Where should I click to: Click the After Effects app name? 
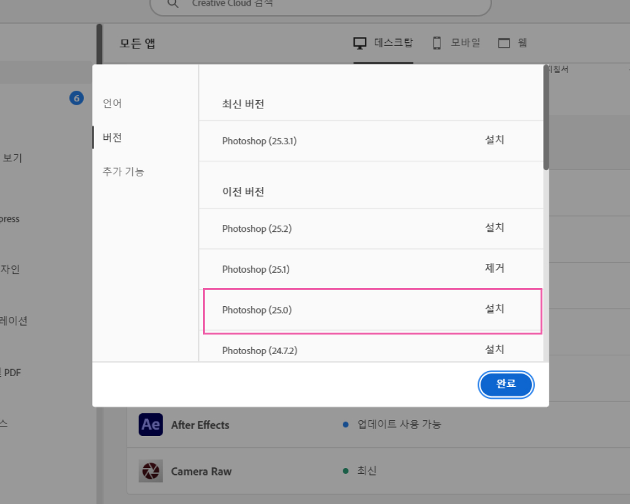(200, 425)
